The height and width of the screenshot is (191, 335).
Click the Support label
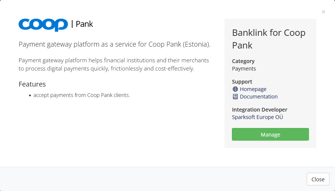[x=242, y=82]
